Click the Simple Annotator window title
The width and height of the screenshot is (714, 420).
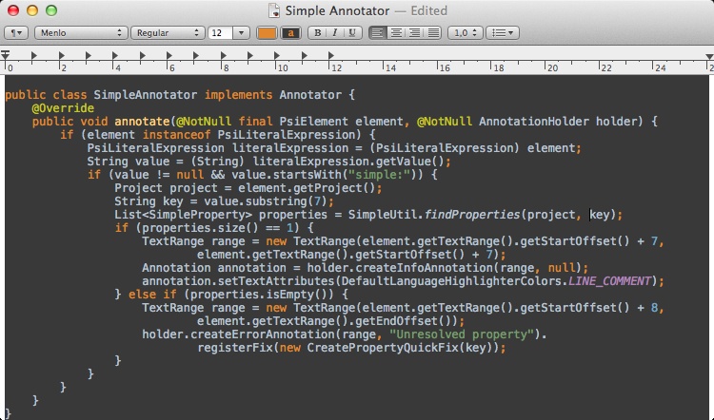tap(337, 10)
